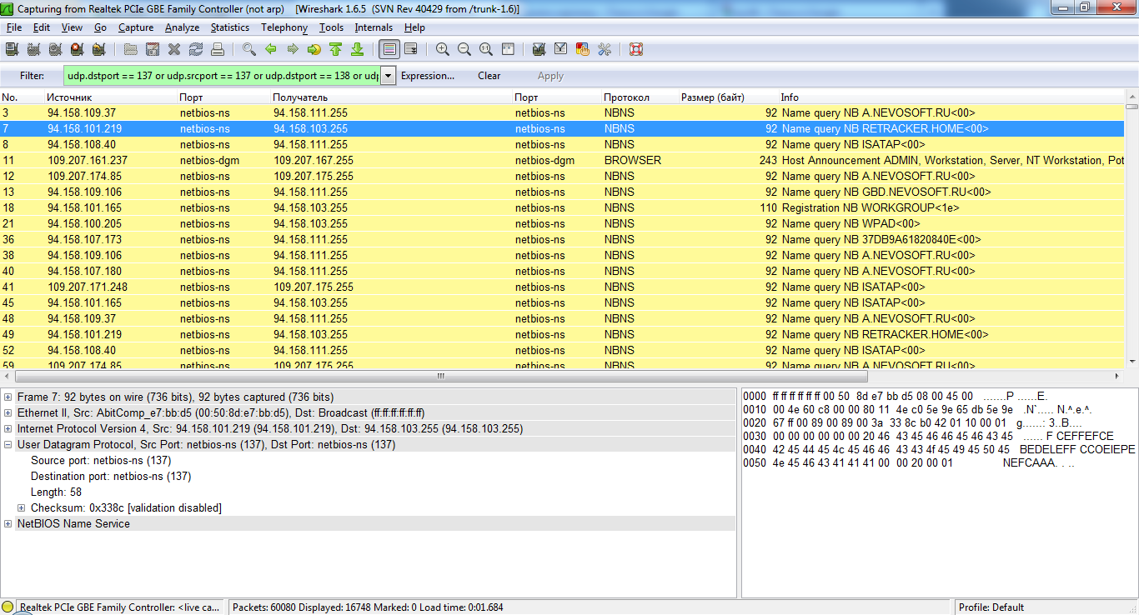The width and height of the screenshot is (1139, 615).
Task: Open the Internals menu
Action: point(374,27)
